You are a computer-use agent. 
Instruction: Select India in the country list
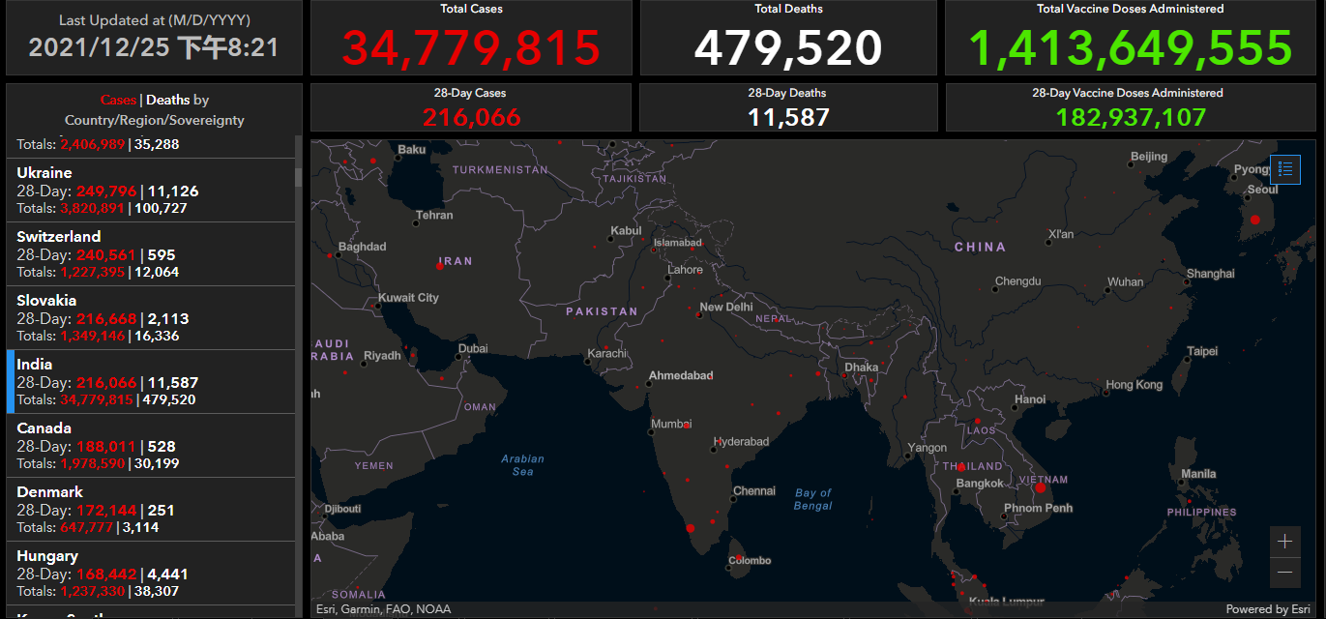coord(151,382)
